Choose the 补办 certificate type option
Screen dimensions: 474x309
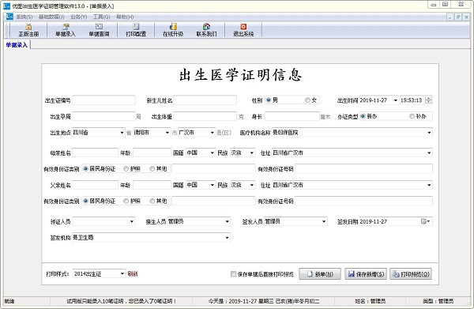click(x=412, y=116)
